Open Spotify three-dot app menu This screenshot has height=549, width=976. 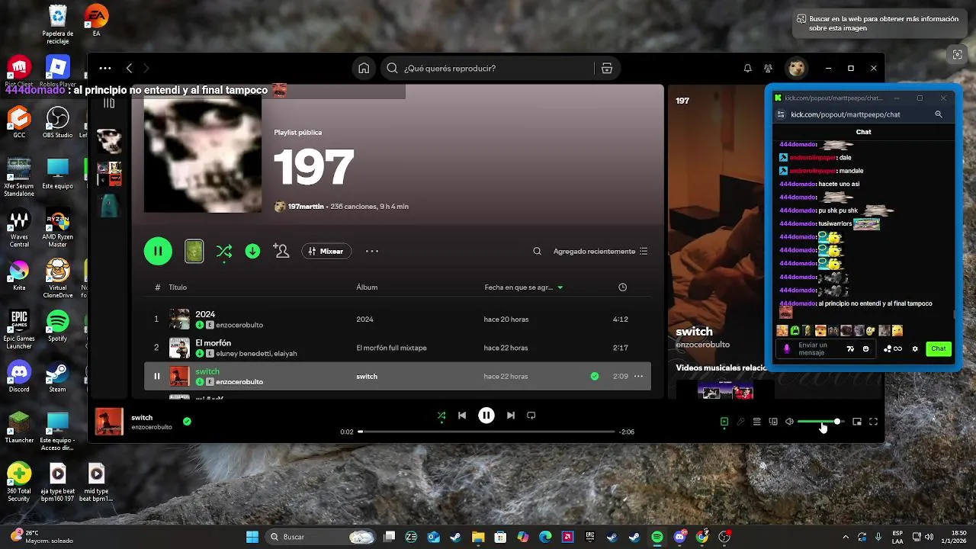pyautogui.click(x=105, y=69)
